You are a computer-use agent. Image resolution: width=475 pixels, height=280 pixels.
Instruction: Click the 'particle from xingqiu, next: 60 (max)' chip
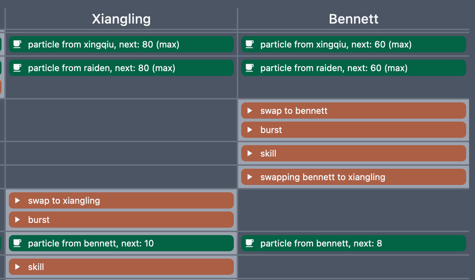click(353, 44)
